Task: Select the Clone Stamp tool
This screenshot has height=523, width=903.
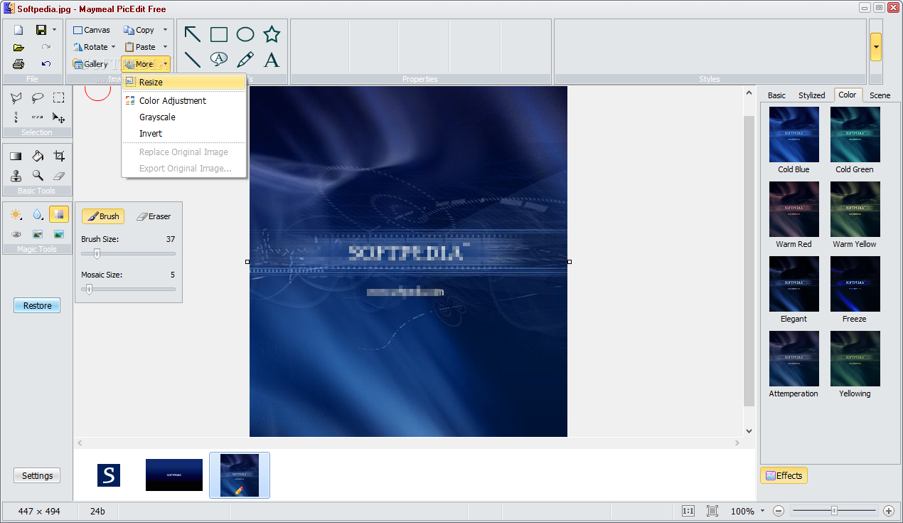Action: coord(16,176)
